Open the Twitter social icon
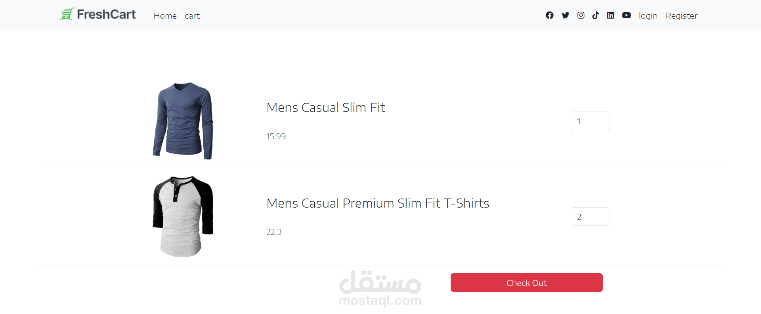 [565, 15]
